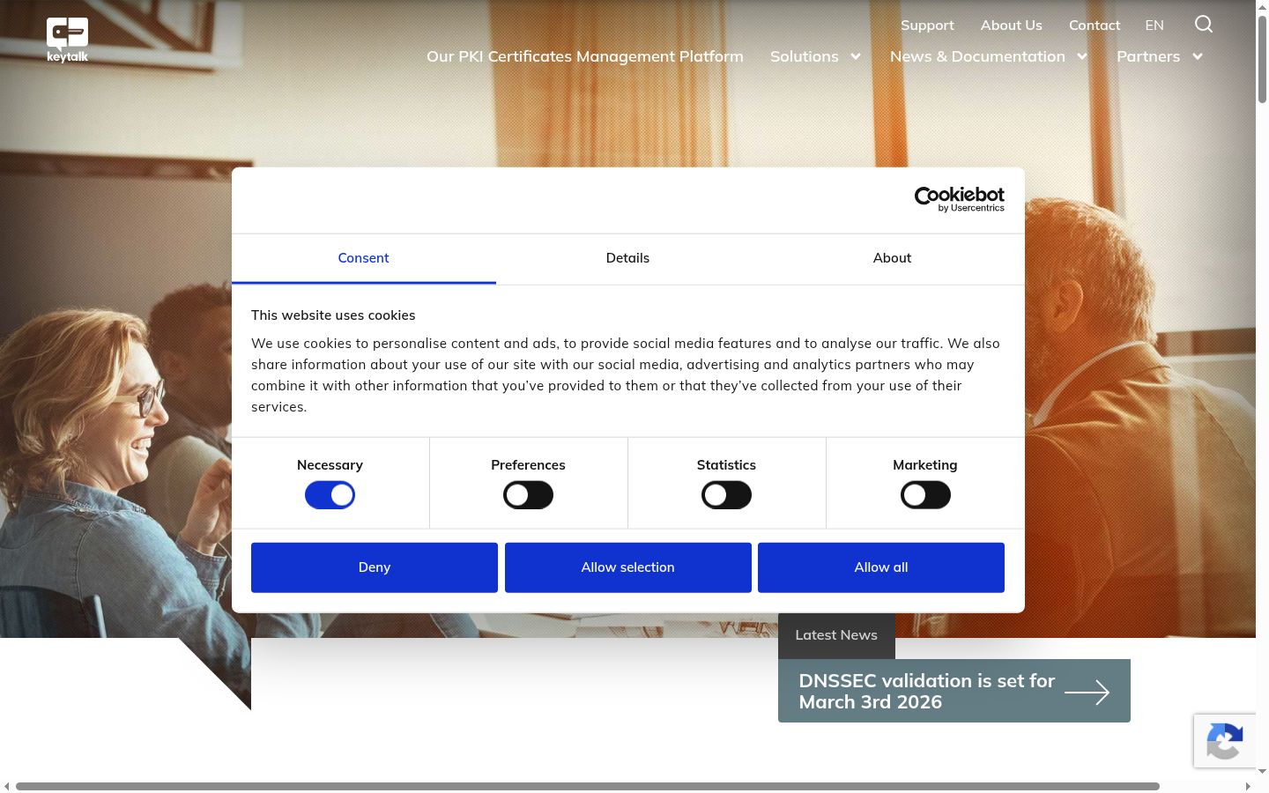Click the "This website uses cookies" heading
Screen dimensions: 1269x793
point(333,315)
